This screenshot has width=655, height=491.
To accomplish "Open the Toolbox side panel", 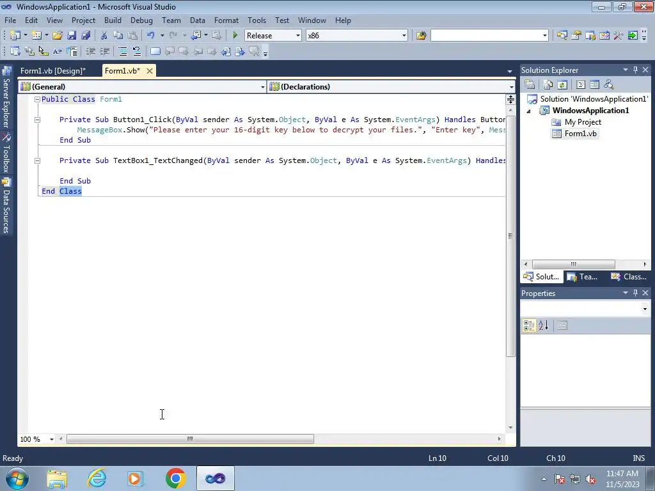I will (6, 153).
